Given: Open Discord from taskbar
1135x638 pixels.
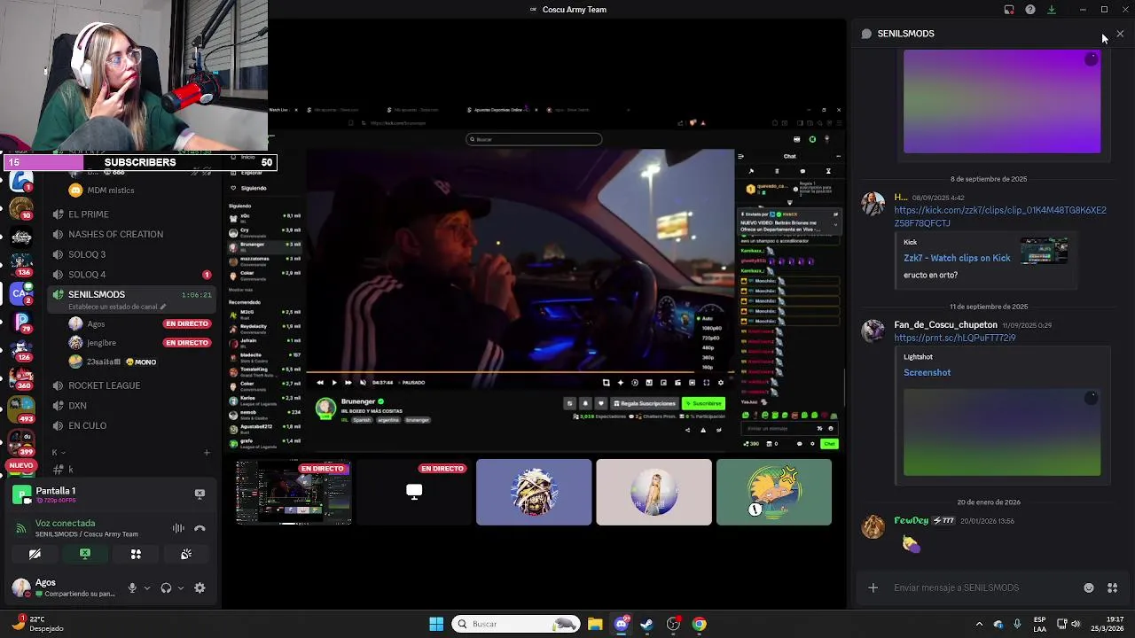Looking at the screenshot, I should pos(621,624).
